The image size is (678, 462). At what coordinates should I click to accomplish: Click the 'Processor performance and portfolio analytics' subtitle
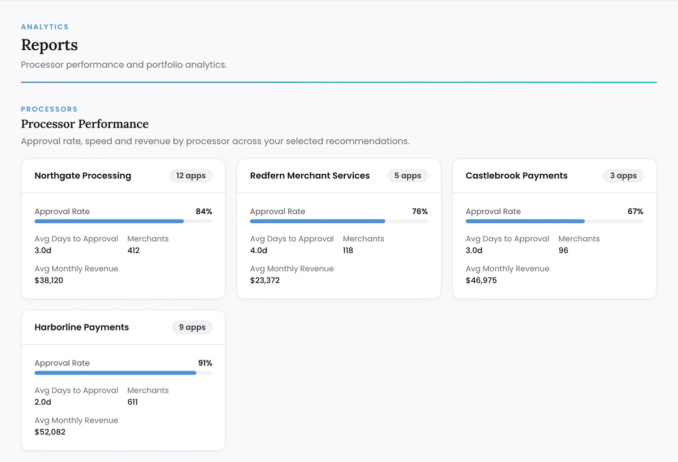(x=124, y=64)
